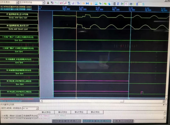
Task: Click the green up arrow icon
Action: 106,3
